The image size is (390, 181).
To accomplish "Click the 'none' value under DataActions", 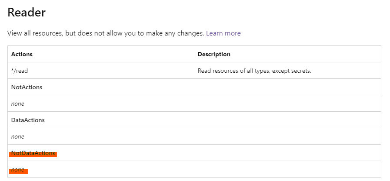I will [18, 136].
